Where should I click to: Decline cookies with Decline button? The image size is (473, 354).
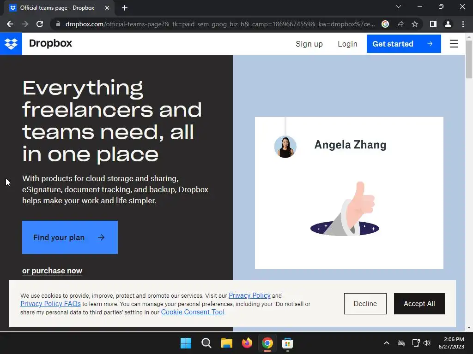[365, 304]
